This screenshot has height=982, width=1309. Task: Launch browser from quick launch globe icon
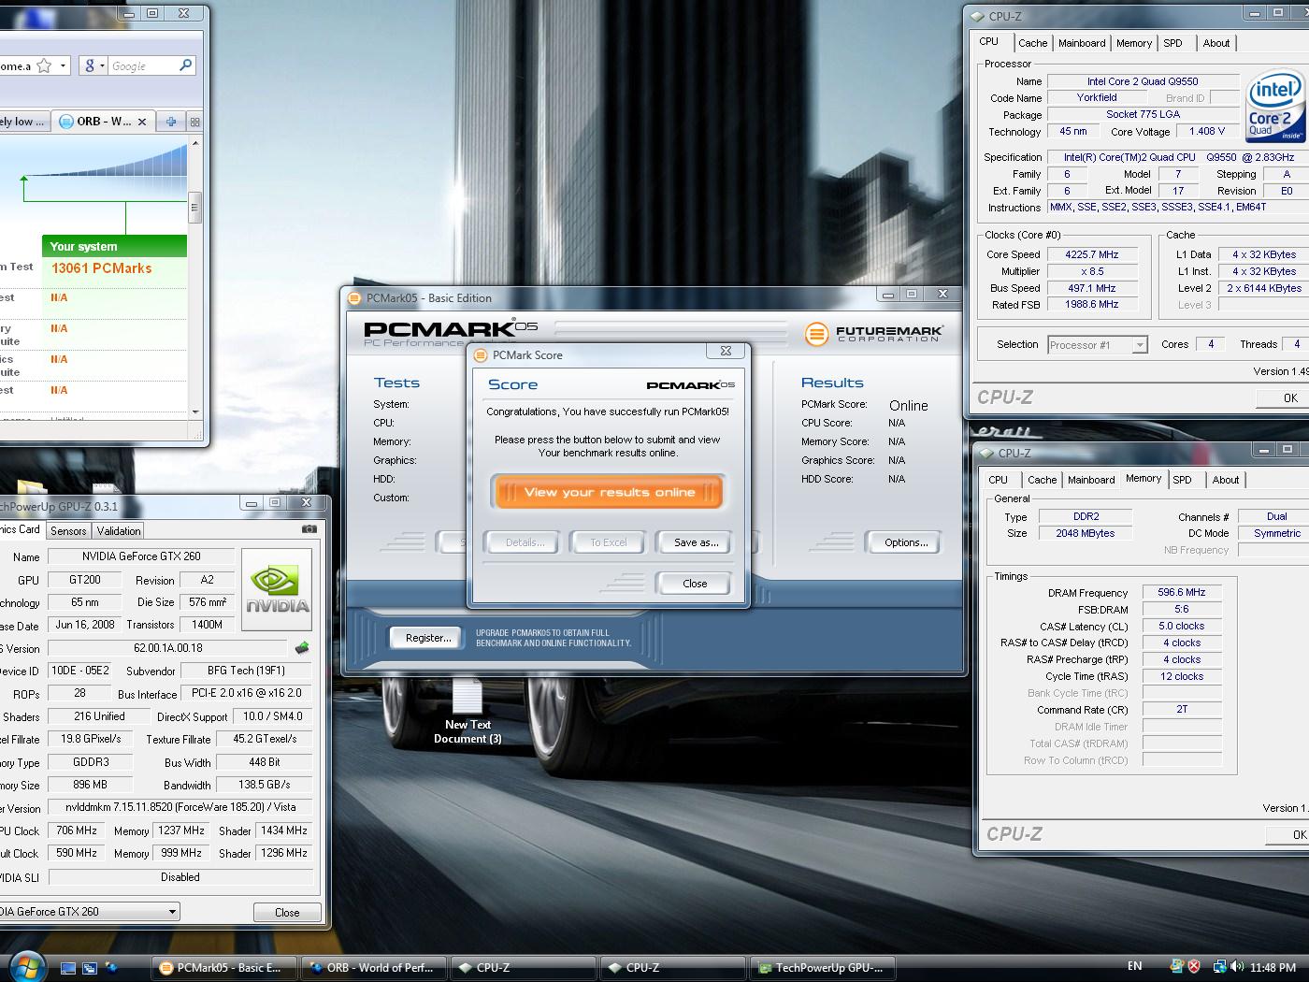111,968
